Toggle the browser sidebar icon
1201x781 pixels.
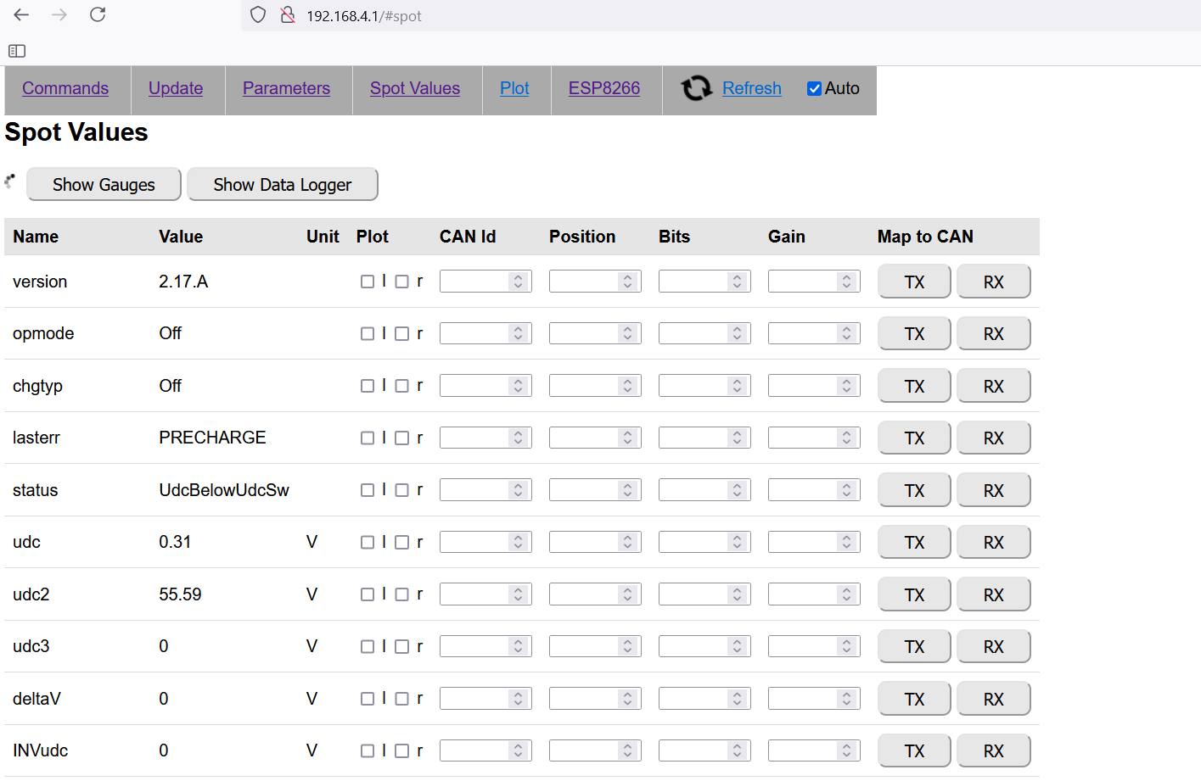17,51
